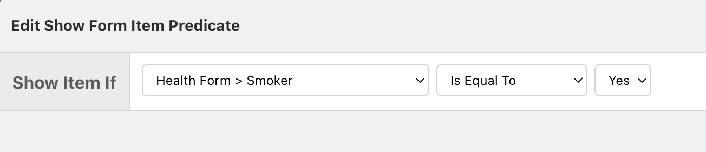
Task: Change the field from Health Form > Smoker
Action: (x=285, y=80)
